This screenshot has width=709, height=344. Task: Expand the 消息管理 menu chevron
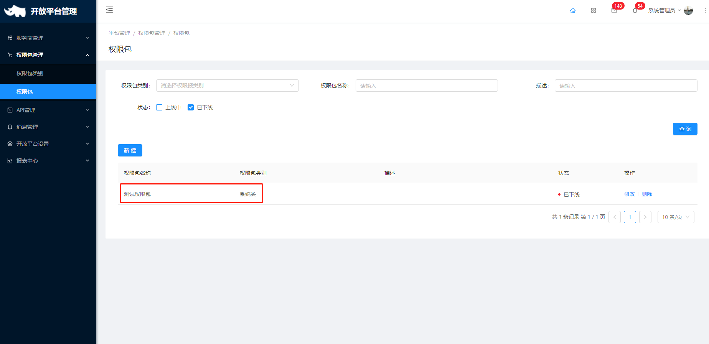(x=87, y=127)
